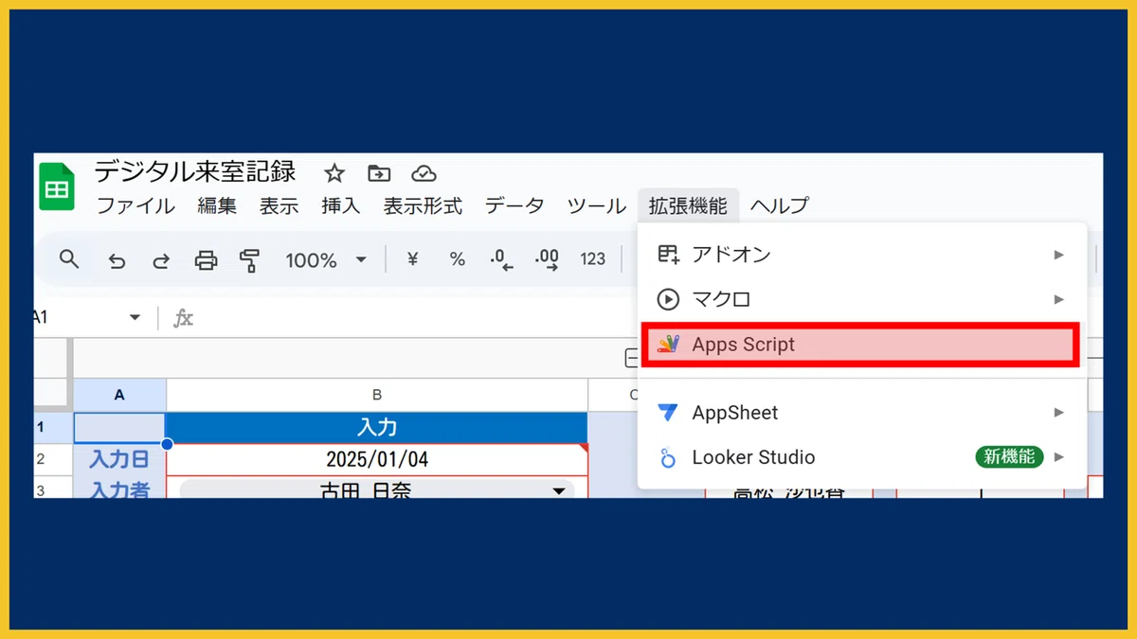Open the Google Sheets home icon
This screenshot has width=1137, height=639.
pyautogui.click(x=56, y=186)
